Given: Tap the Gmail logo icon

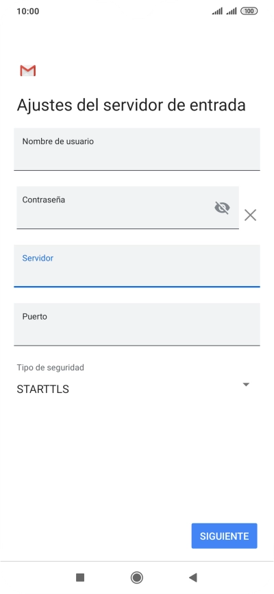Looking at the screenshot, I should (x=27, y=71).
